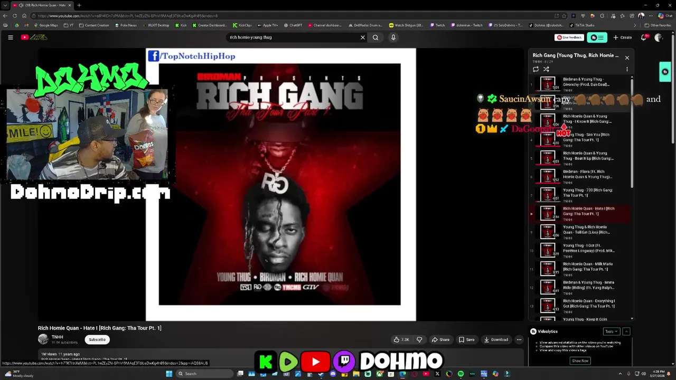The width and height of the screenshot is (676, 380).
Task: Share the video
Action: [x=440, y=340]
